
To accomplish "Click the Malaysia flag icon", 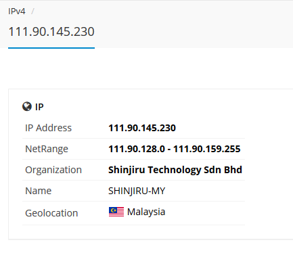I will [x=116, y=212].
